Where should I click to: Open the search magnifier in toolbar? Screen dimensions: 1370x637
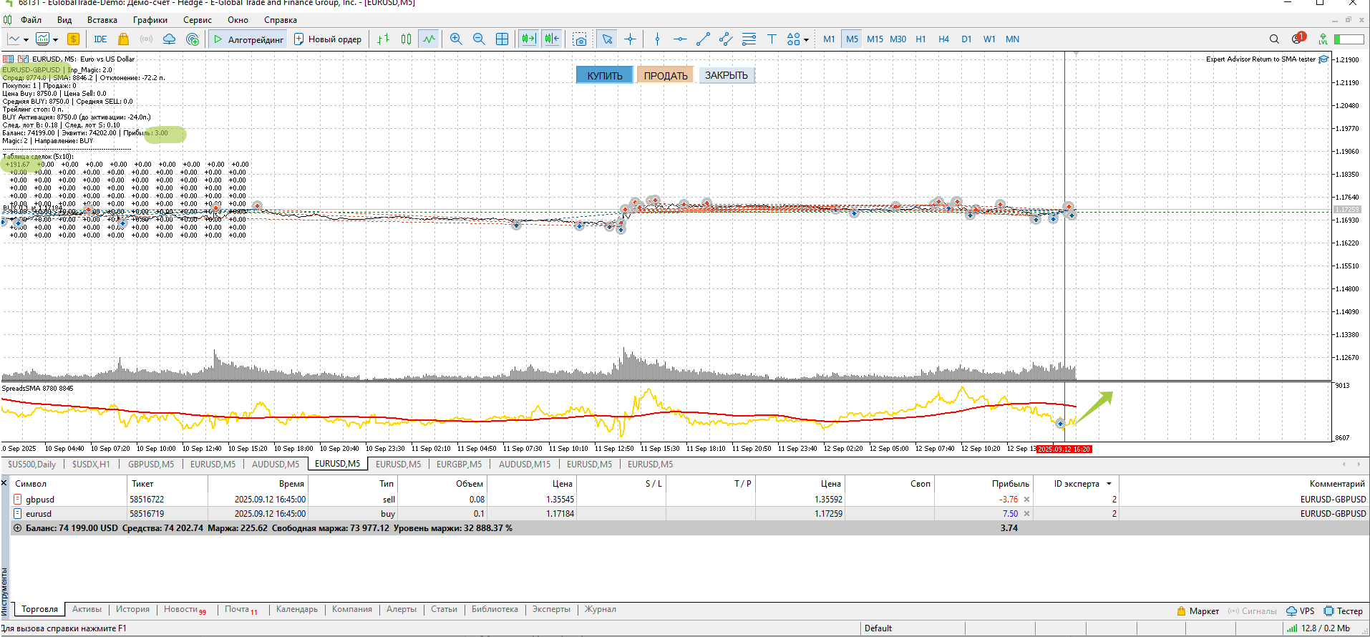[x=1274, y=39]
